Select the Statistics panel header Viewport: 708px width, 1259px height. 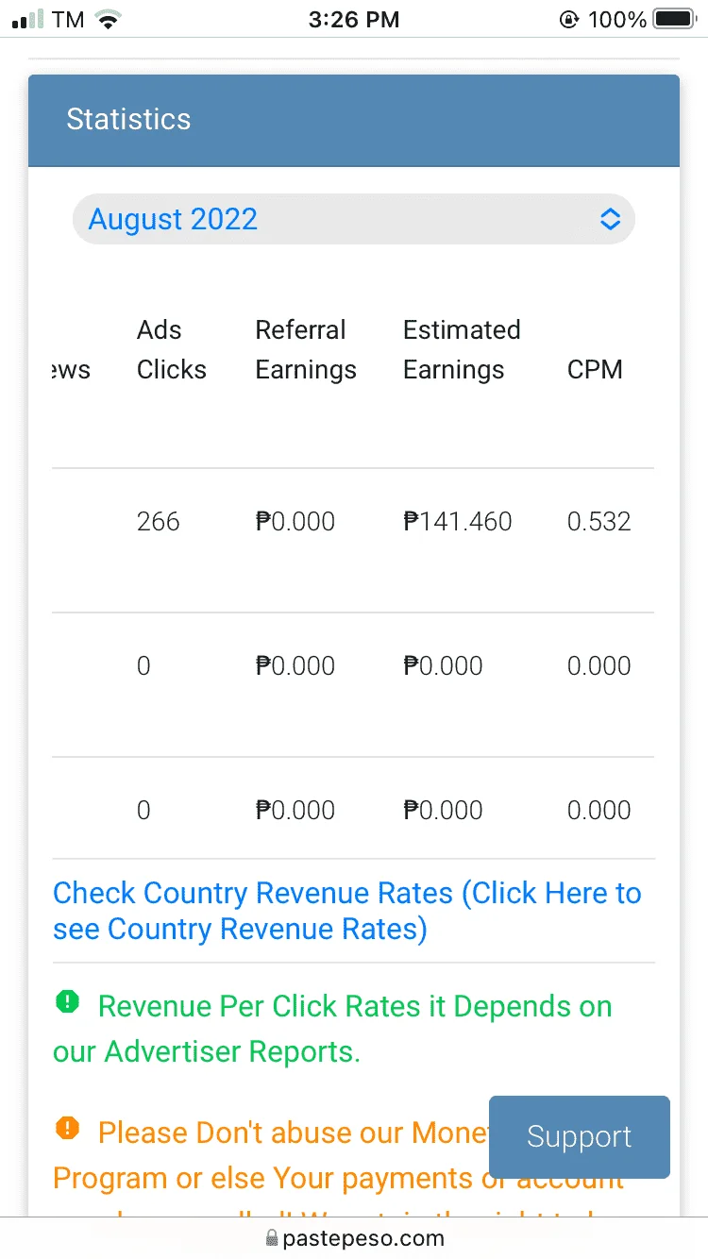click(354, 120)
